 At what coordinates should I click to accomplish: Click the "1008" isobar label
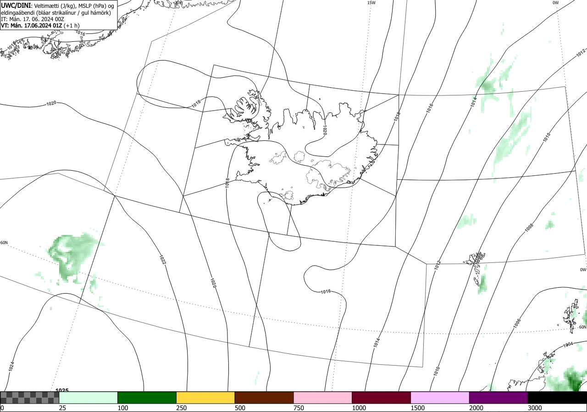(x=529, y=227)
